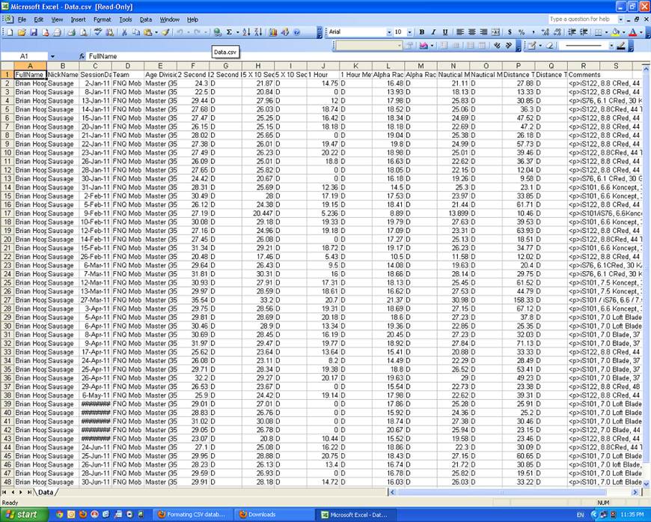This screenshot has width=651, height=522.
Task: Open the Chart Wizard
Action: (x=273, y=32)
